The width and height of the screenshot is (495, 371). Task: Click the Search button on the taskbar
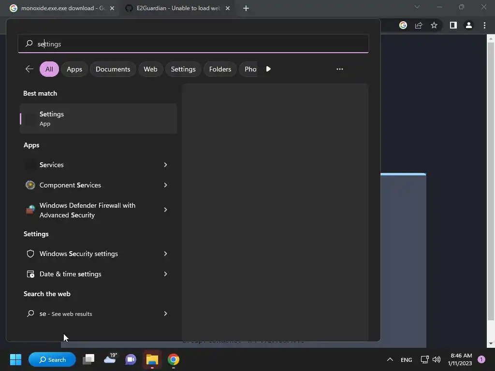52,359
